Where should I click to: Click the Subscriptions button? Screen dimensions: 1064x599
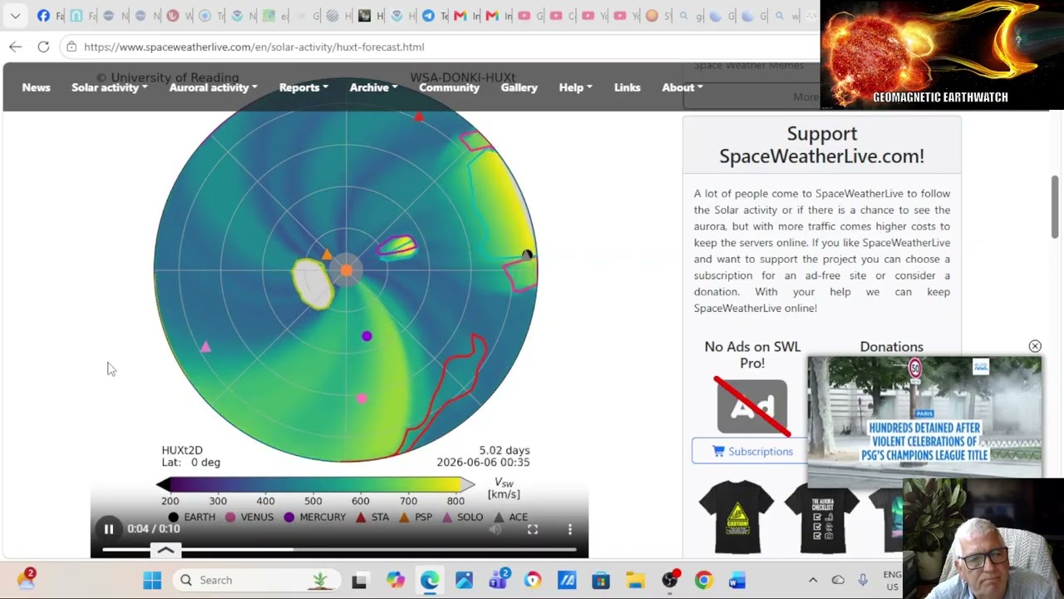[x=752, y=451]
